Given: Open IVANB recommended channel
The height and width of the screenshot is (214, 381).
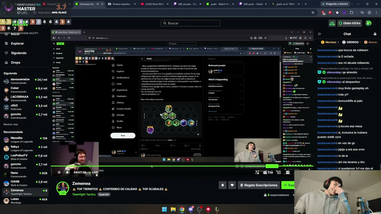Looking at the screenshot, I should coord(25,183).
